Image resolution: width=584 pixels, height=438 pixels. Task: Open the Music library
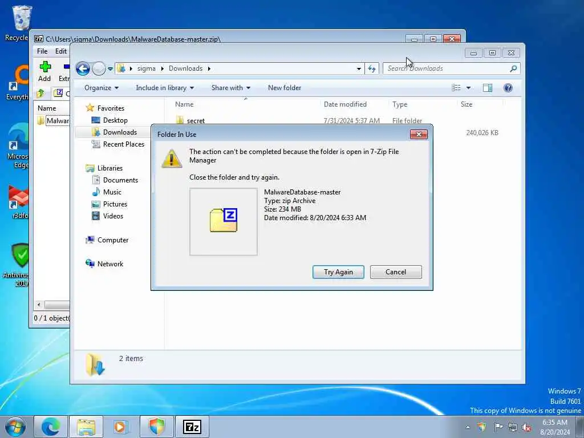click(x=112, y=192)
